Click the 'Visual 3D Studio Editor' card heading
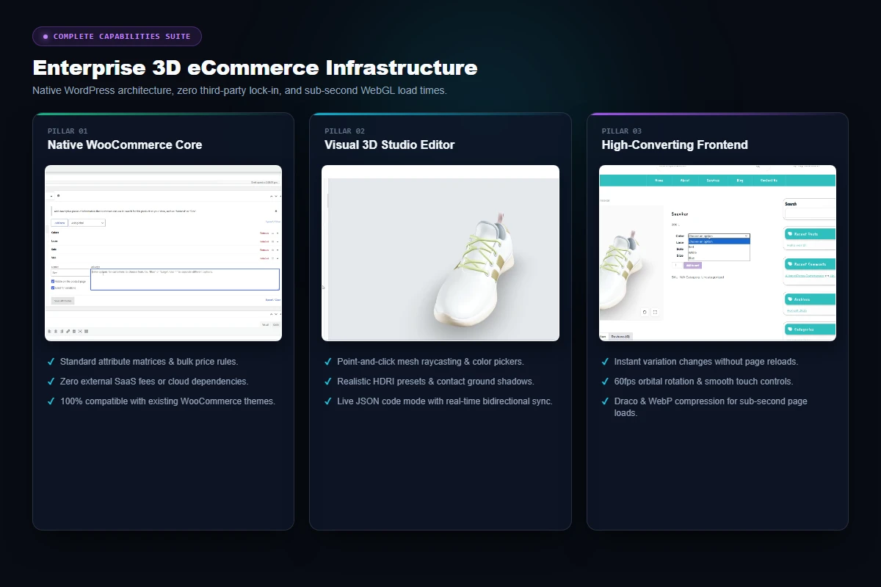Screen dimensions: 881x587 coord(389,145)
